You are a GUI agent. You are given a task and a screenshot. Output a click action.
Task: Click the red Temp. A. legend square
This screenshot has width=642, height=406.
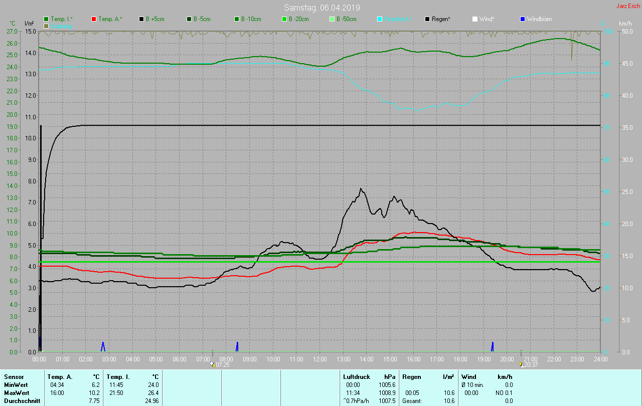coord(94,19)
